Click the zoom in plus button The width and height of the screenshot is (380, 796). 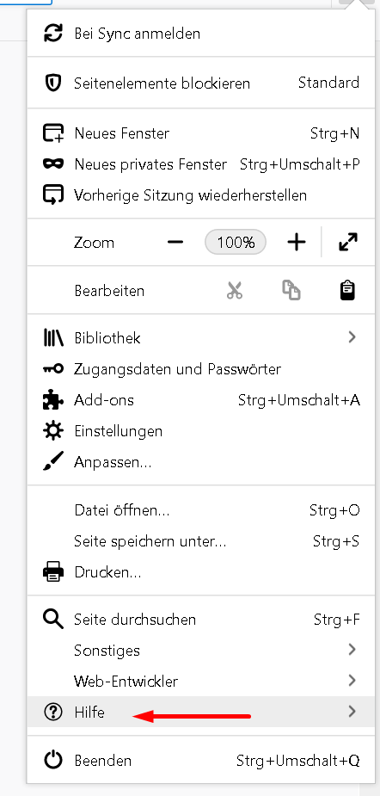tap(297, 242)
